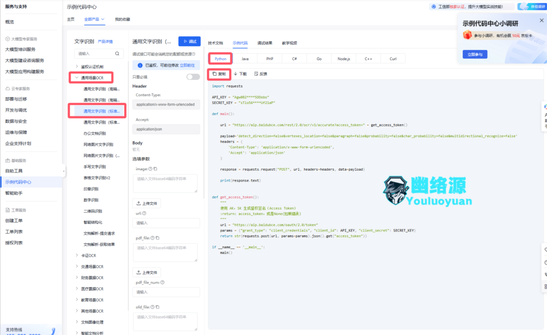Click the 下载 download code button
The image size is (547, 335).
point(240,74)
